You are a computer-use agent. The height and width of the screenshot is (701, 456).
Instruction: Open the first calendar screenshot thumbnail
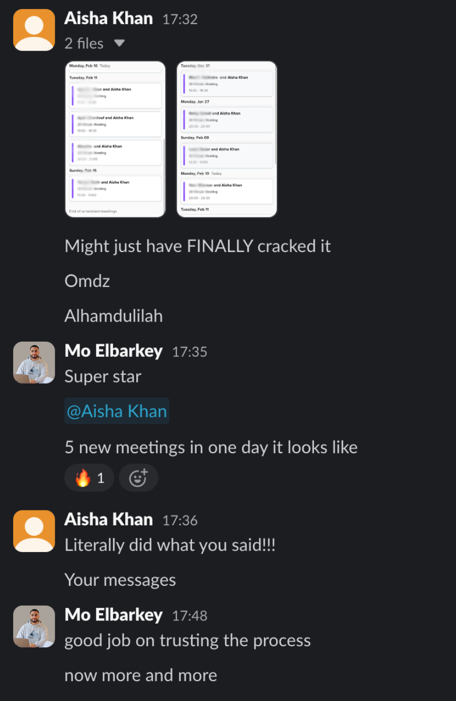point(115,139)
